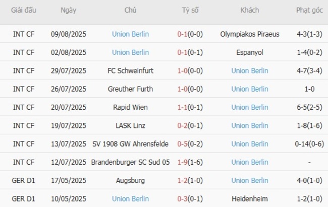Click SV 1908 GW Ahrensfelde
Viewport: 328px width, 207px height.
coord(130,144)
